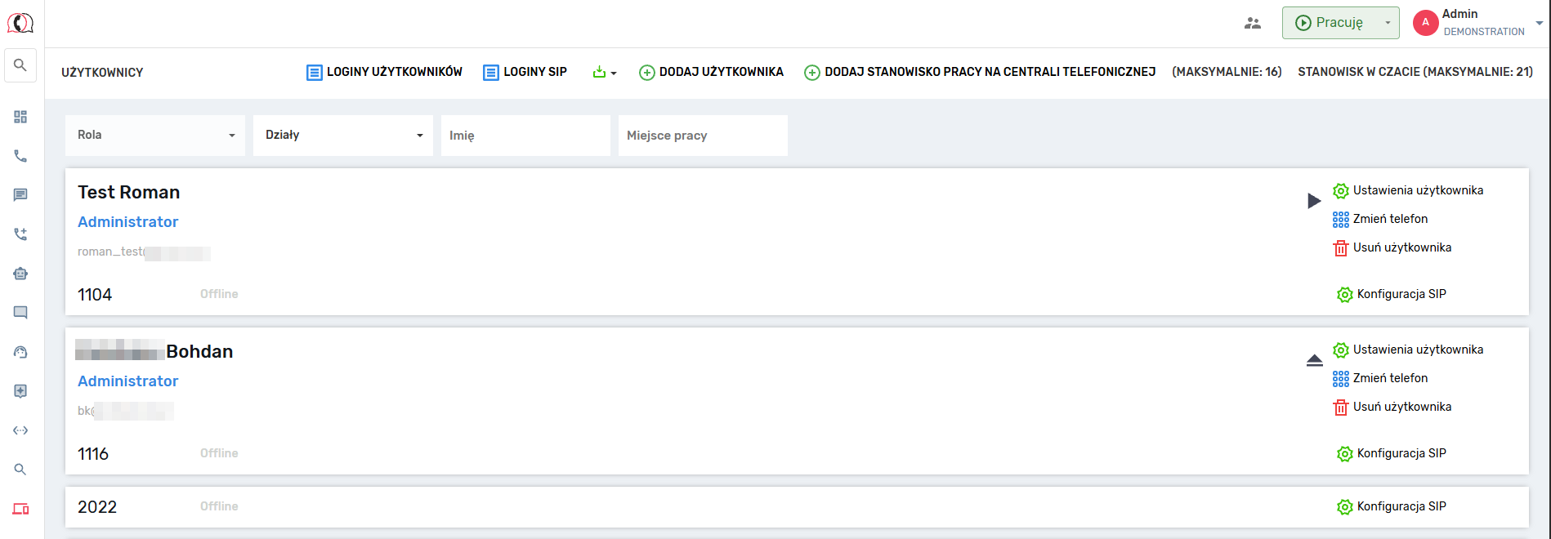The image size is (1551, 539).
Task: Open Loginy użytkowników view
Action: [384, 72]
